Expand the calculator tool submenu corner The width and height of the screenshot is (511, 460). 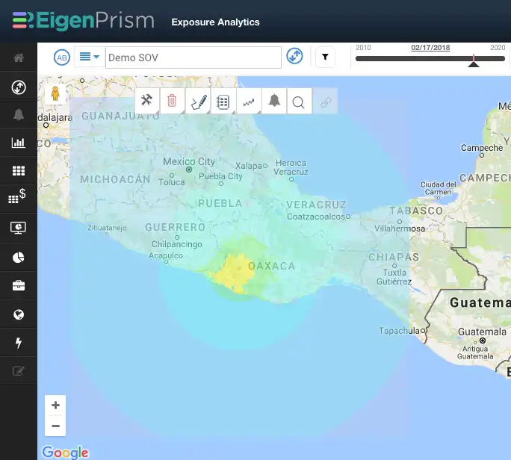(x=233, y=111)
